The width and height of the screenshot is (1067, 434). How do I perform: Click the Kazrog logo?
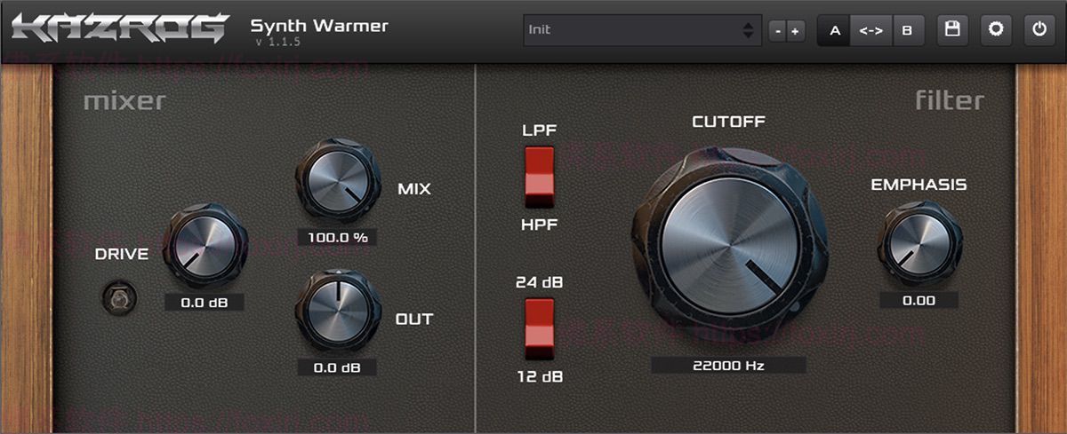point(120,29)
